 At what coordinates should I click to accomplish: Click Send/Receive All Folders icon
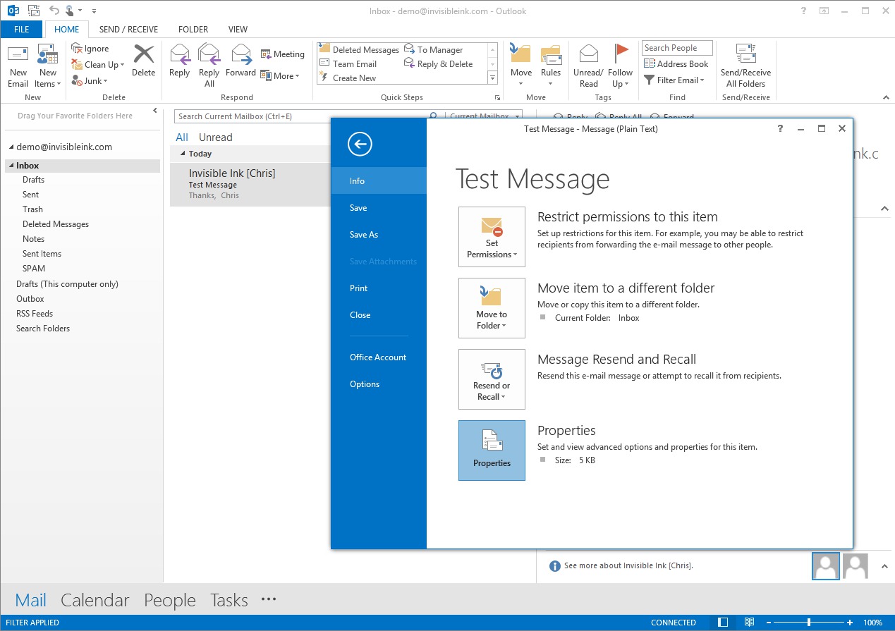click(x=745, y=66)
